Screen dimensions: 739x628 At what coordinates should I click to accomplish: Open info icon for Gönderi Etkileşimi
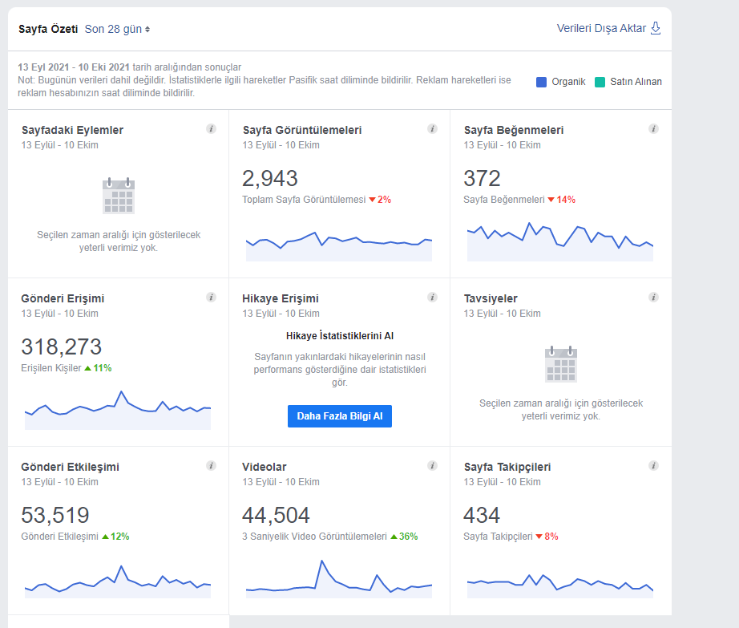211,466
